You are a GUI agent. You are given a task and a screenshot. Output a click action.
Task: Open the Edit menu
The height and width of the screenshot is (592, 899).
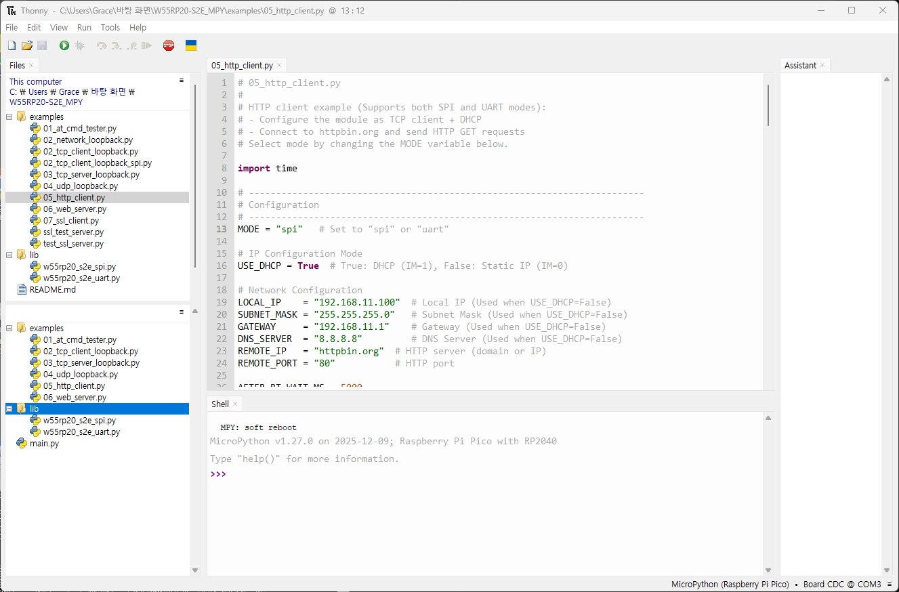[34, 28]
